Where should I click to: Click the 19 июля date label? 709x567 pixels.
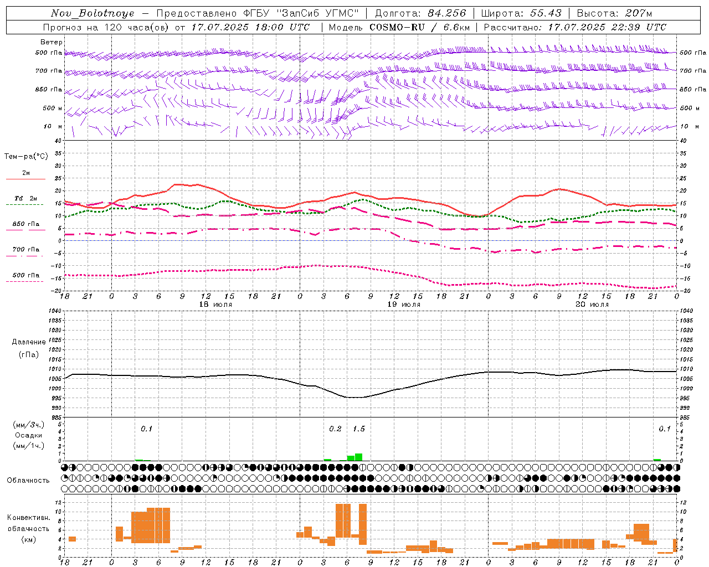pos(404,305)
